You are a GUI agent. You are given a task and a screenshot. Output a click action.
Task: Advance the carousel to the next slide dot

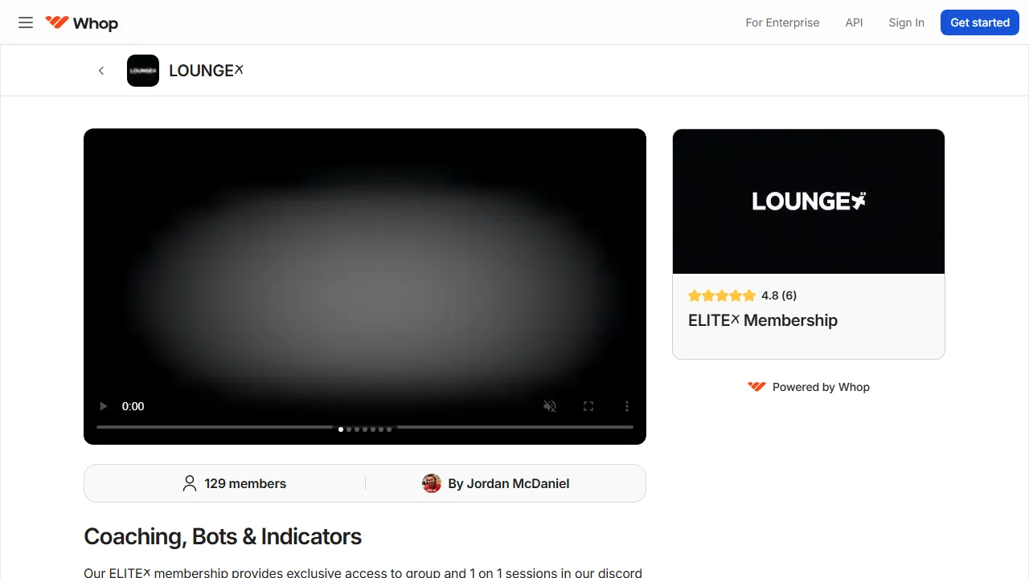click(x=348, y=429)
